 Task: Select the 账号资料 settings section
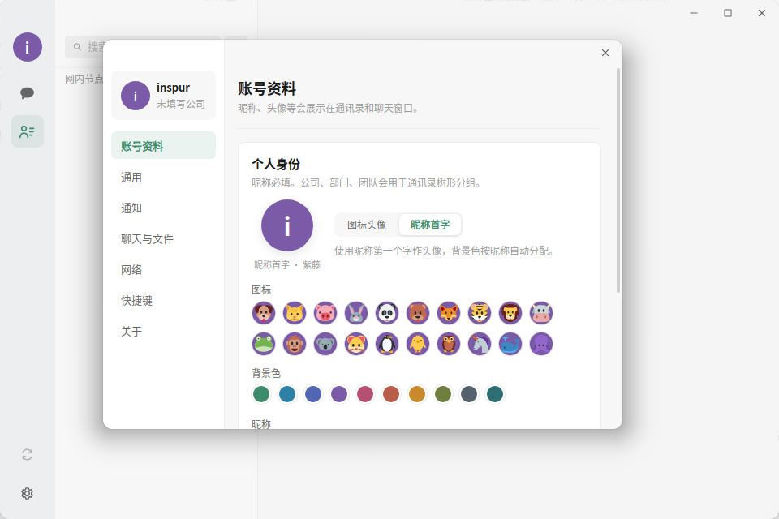point(163,145)
